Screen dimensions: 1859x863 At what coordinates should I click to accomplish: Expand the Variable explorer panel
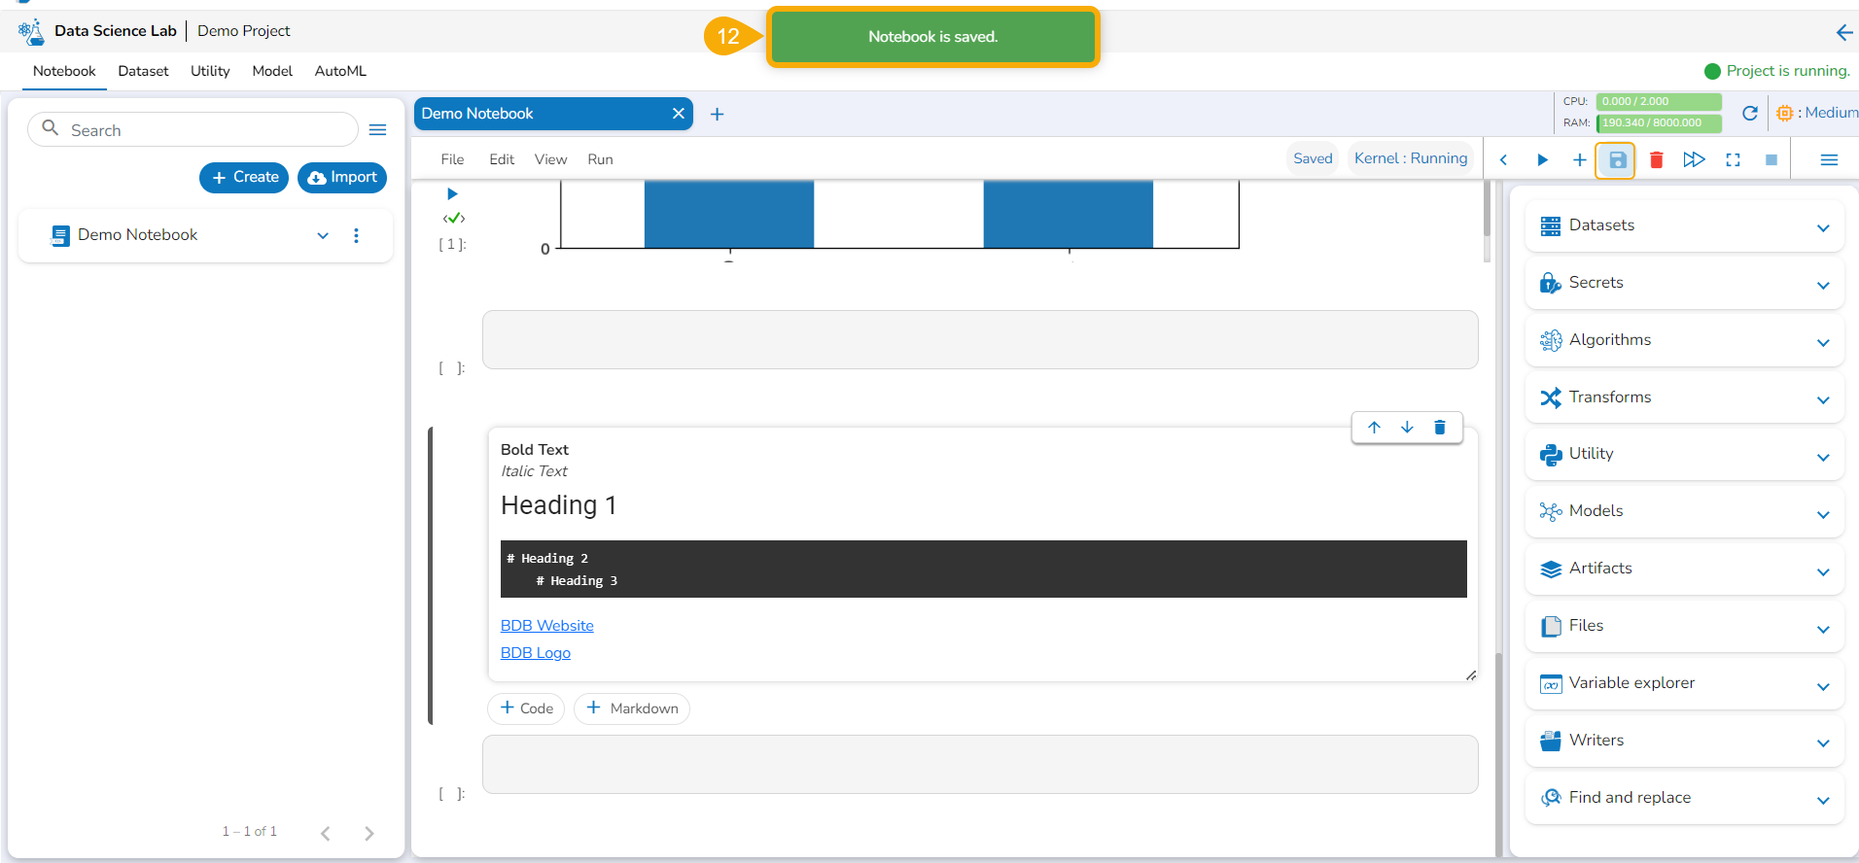pos(1823,686)
